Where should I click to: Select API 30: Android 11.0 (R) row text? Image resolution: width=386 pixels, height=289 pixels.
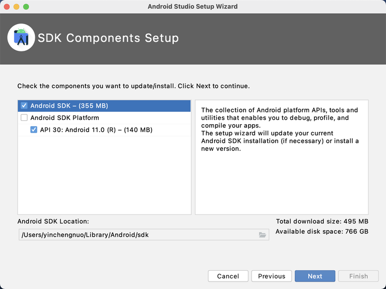(x=96, y=130)
